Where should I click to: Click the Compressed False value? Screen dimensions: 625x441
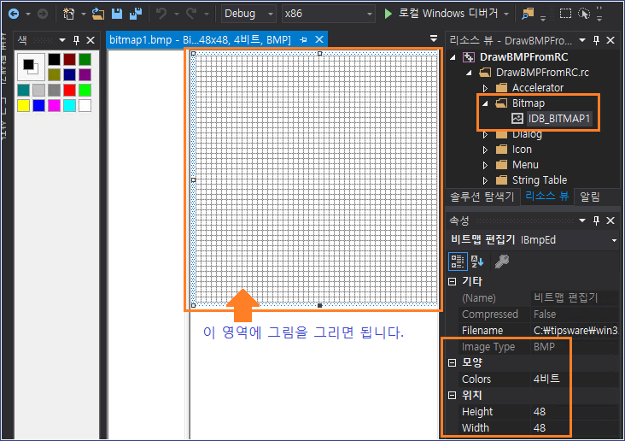pyautogui.click(x=575, y=315)
